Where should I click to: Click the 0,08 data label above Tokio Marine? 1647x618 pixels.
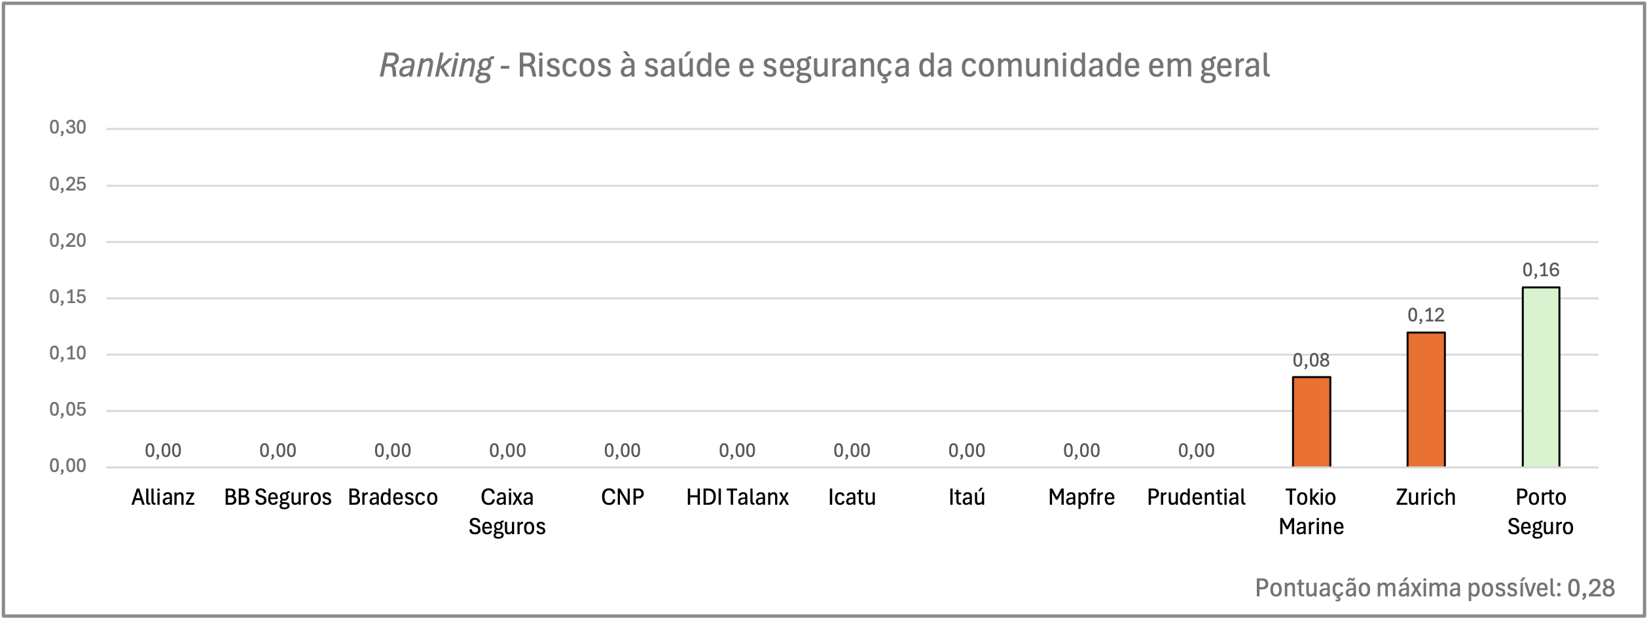1311,360
